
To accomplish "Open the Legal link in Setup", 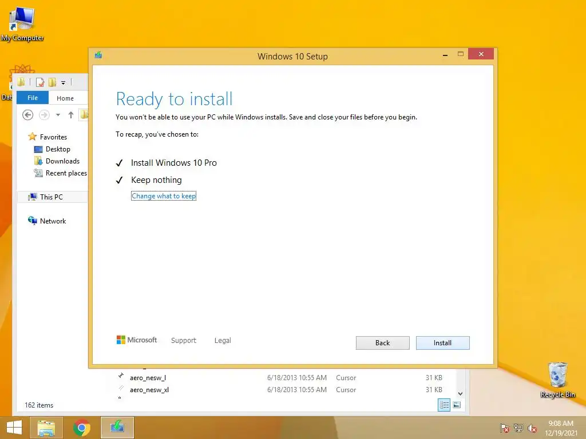I will point(223,341).
